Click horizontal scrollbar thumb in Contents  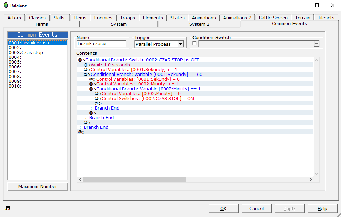click(134, 179)
